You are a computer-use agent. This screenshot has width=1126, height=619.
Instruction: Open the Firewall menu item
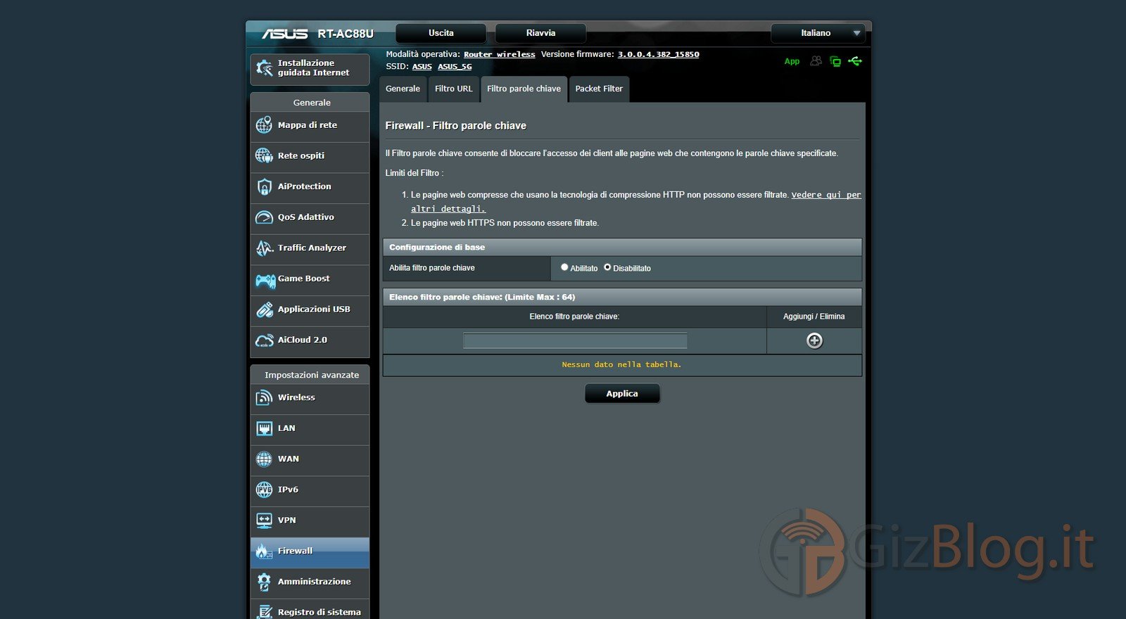point(310,552)
